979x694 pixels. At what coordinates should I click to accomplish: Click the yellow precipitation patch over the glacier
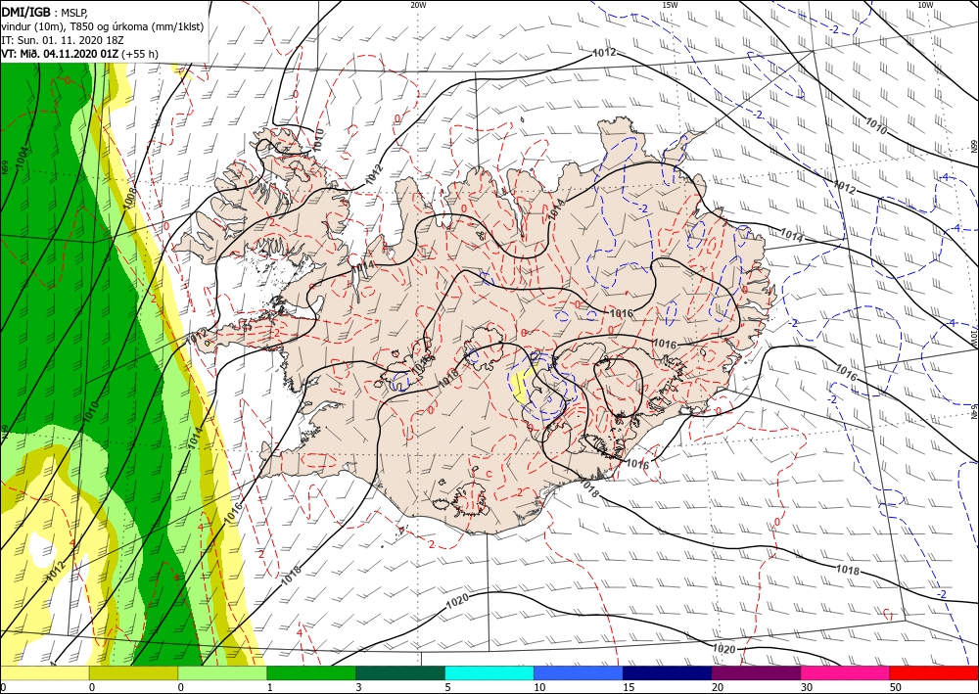click(x=520, y=386)
